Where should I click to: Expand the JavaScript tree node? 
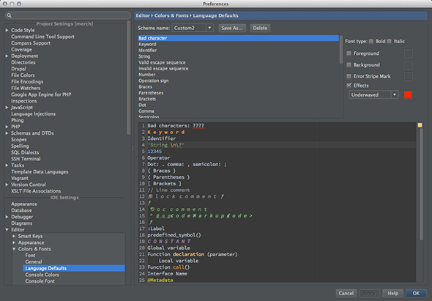pos(7,108)
